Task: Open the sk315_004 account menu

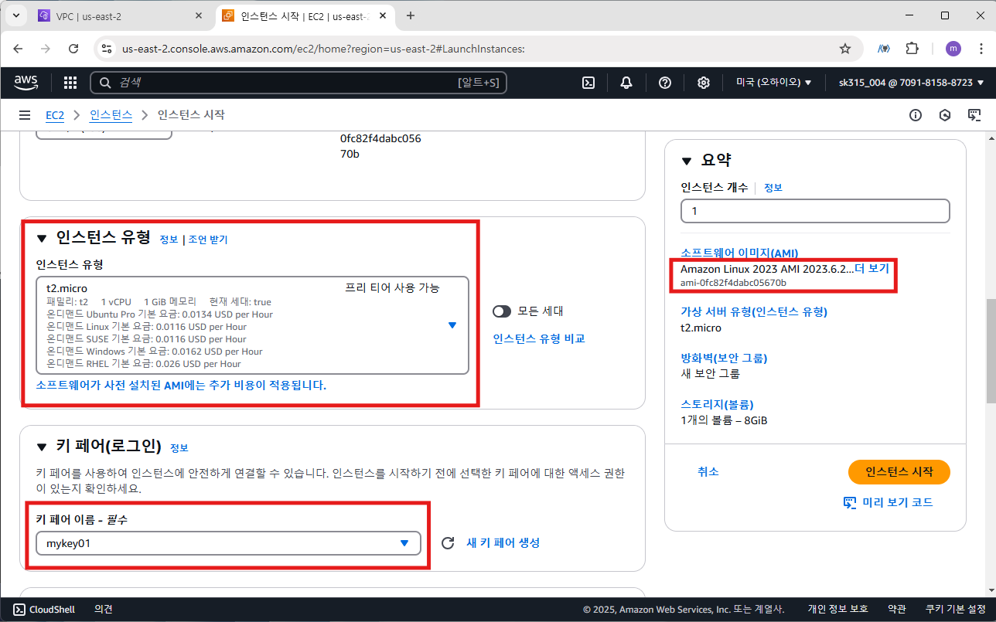Action: [911, 83]
